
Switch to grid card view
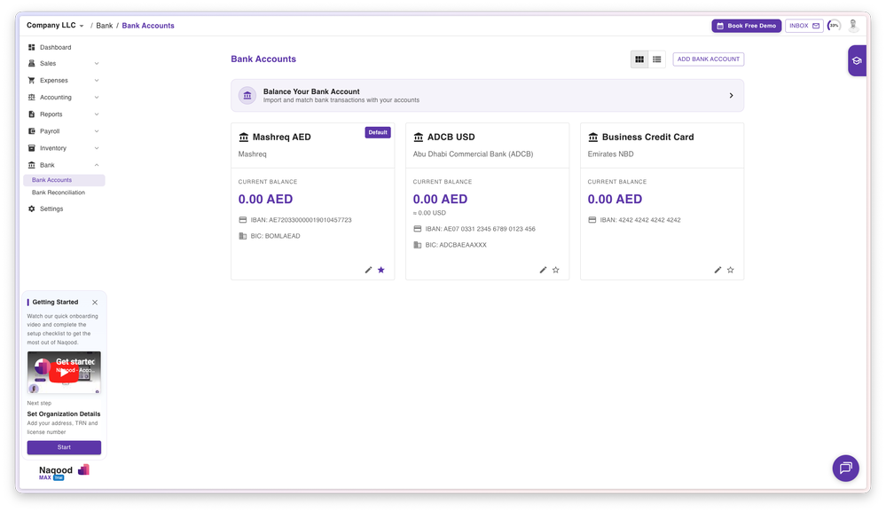639,59
